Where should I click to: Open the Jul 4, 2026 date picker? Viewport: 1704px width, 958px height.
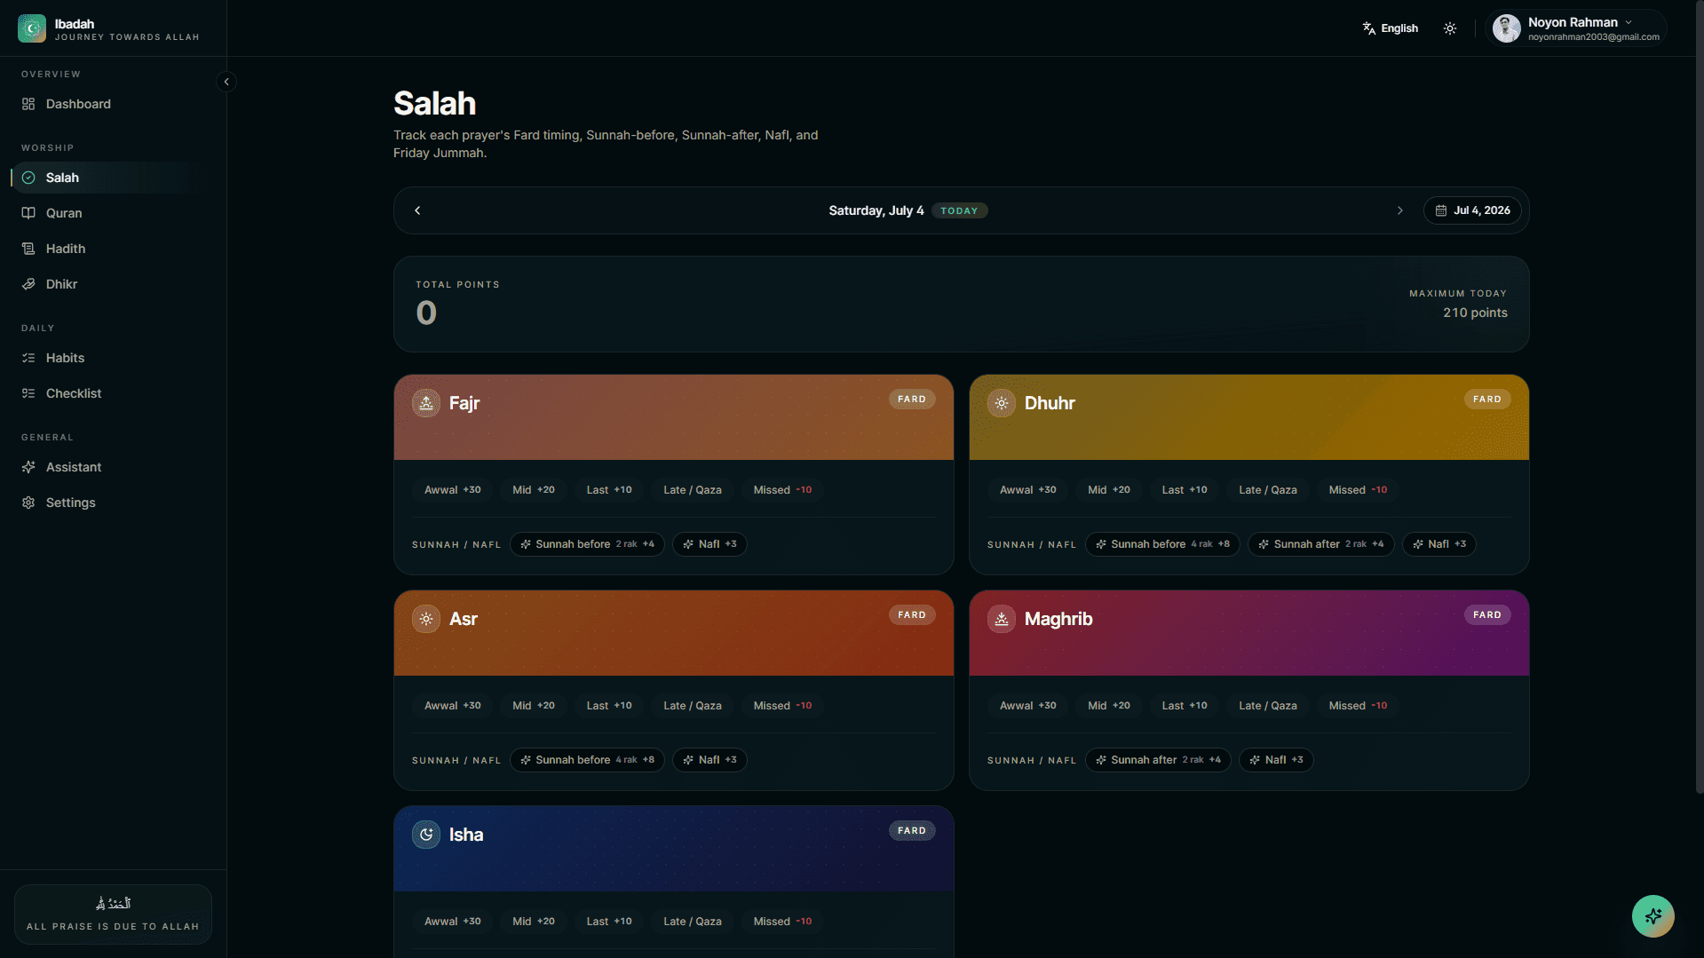(1472, 210)
